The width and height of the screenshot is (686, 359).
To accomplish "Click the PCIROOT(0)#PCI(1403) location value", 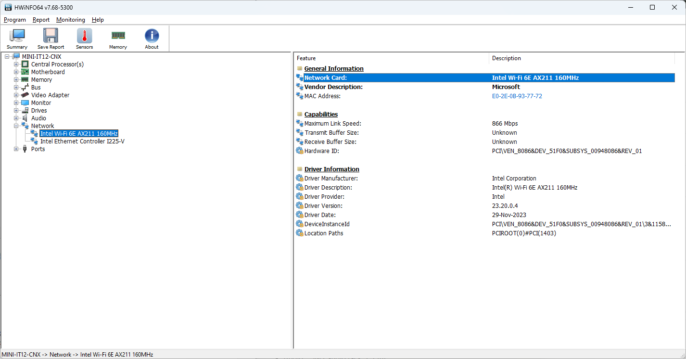I will (524, 233).
